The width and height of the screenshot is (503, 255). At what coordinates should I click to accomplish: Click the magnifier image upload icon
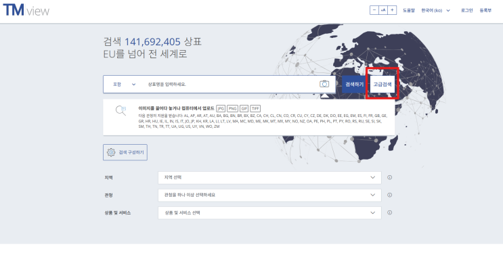click(x=121, y=110)
